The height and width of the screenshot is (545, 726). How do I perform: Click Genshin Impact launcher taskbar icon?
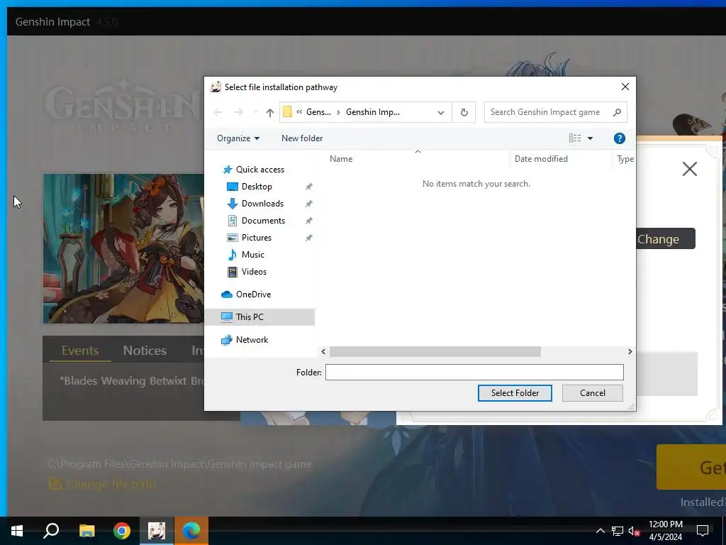tap(157, 531)
